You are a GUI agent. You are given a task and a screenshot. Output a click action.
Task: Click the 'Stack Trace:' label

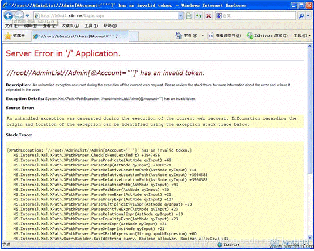[19, 135]
